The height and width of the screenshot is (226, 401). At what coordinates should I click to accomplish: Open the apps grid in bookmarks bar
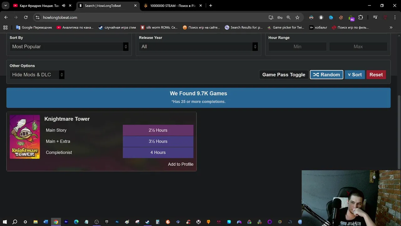(x=5, y=28)
